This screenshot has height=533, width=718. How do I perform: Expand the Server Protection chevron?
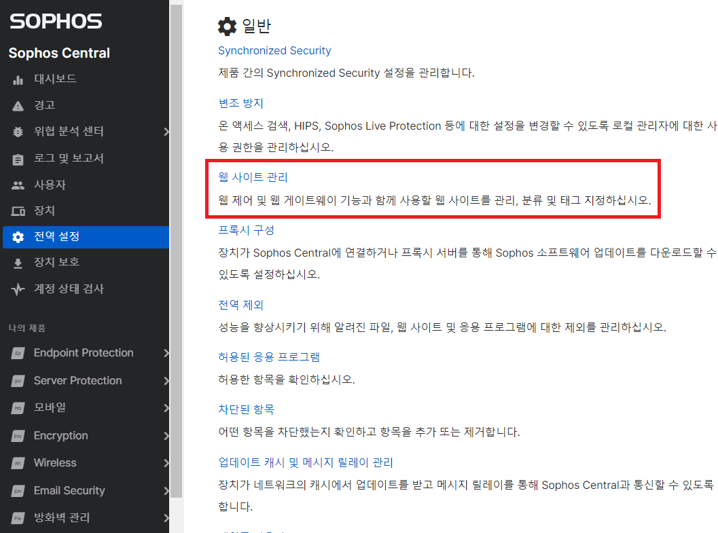click(x=166, y=381)
